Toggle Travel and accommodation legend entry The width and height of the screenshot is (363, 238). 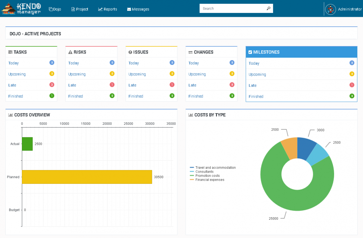tap(215, 168)
